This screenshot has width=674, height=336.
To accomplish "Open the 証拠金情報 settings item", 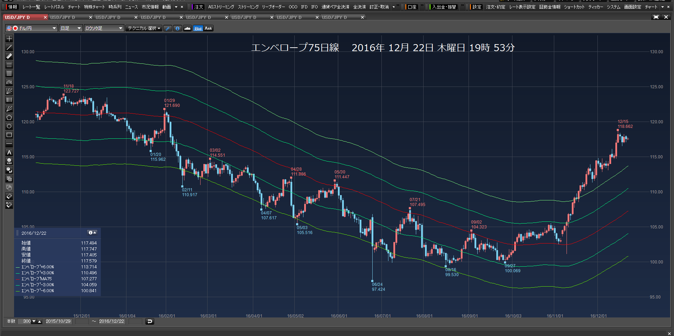I will tap(550, 7).
